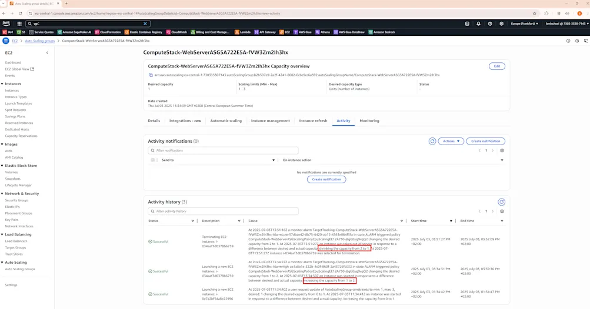
Task: Switch to the Details tab
Action: (x=154, y=120)
